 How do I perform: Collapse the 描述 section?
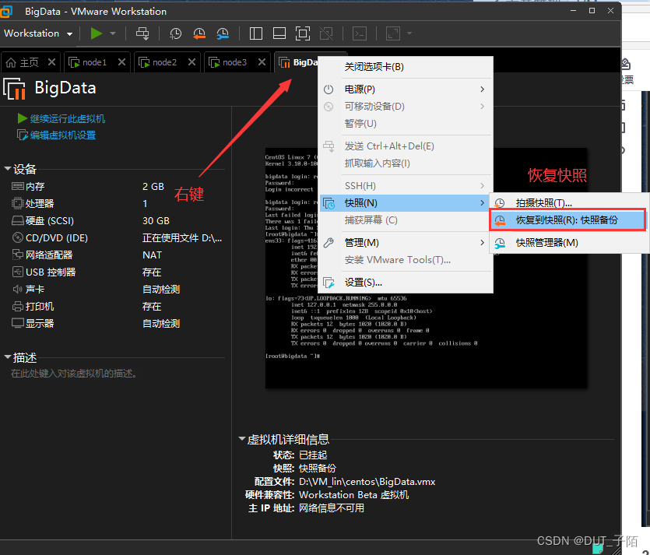coord(8,357)
